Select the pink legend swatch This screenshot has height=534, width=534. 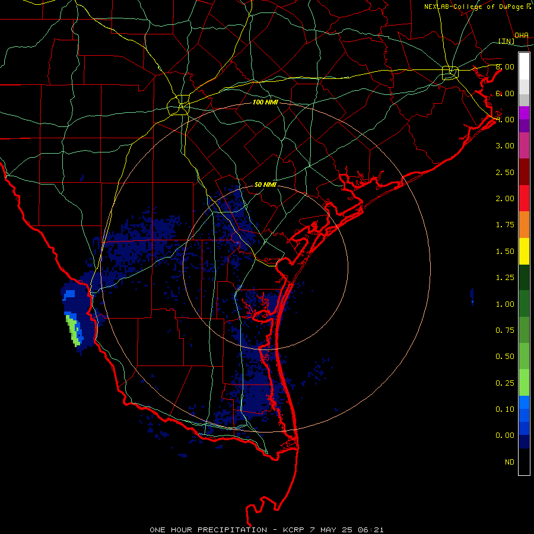coord(524,145)
